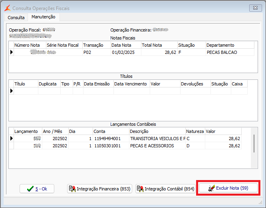Click the Excluir Nota (59) button
This screenshot has width=266, height=208.
point(228,188)
